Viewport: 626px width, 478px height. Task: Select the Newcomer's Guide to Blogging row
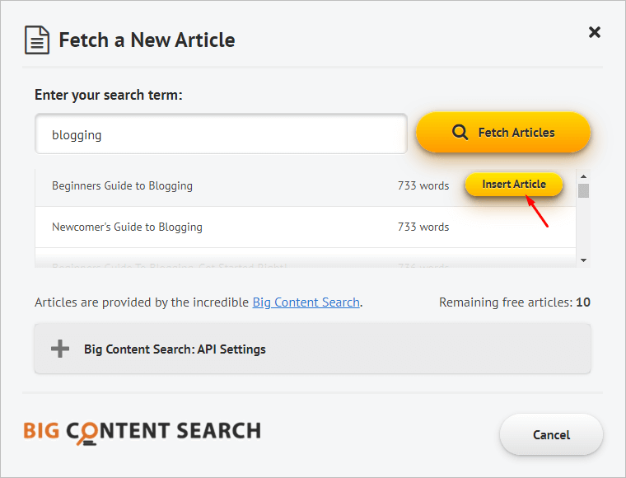(306, 227)
